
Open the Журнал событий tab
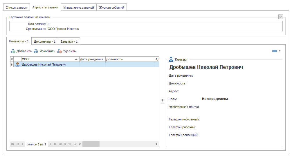click(x=111, y=8)
